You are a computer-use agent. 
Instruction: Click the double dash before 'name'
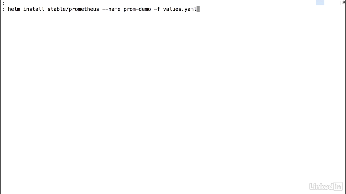click(x=105, y=9)
